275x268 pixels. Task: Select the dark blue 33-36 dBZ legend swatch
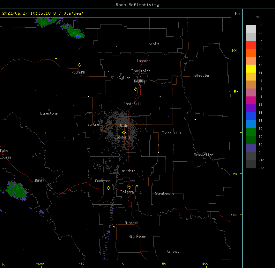(x=251, y=116)
